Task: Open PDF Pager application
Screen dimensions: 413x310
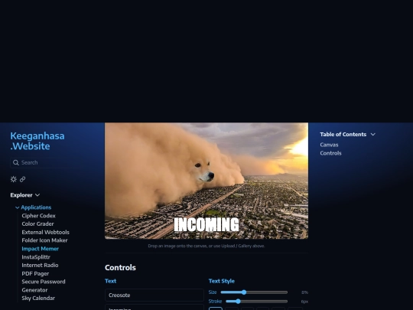Action: tap(35, 273)
